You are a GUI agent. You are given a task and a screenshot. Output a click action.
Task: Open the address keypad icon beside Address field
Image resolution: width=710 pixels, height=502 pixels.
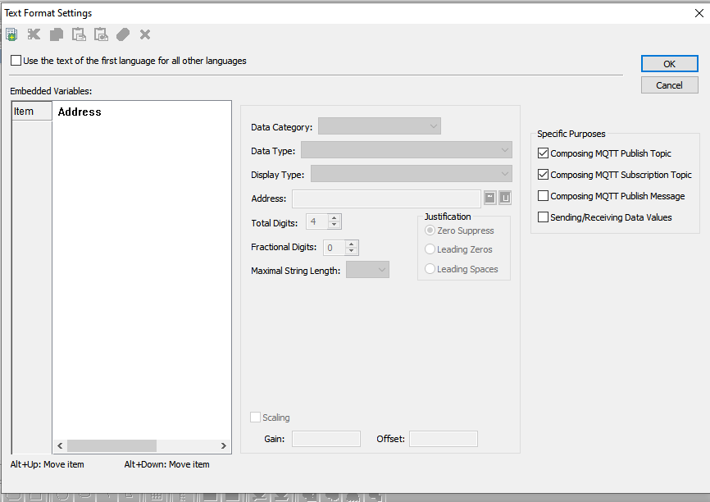click(x=490, y=198)
